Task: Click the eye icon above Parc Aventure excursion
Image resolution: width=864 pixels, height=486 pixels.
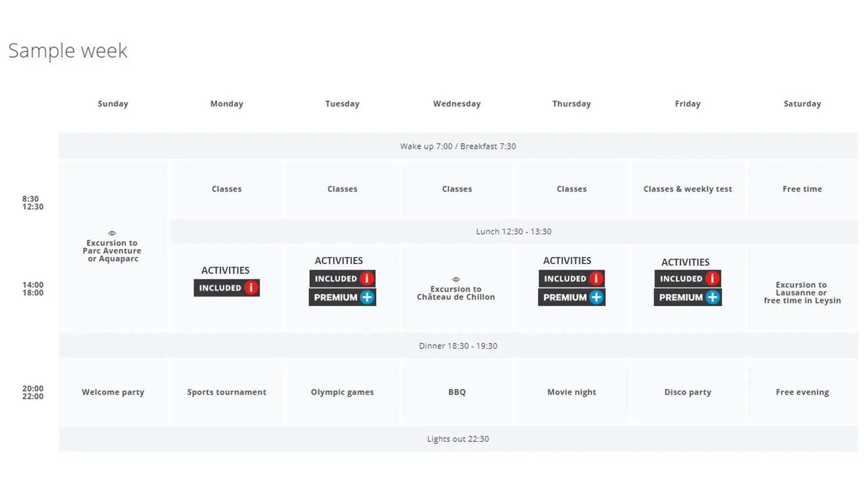Action: tap(112, 233)
